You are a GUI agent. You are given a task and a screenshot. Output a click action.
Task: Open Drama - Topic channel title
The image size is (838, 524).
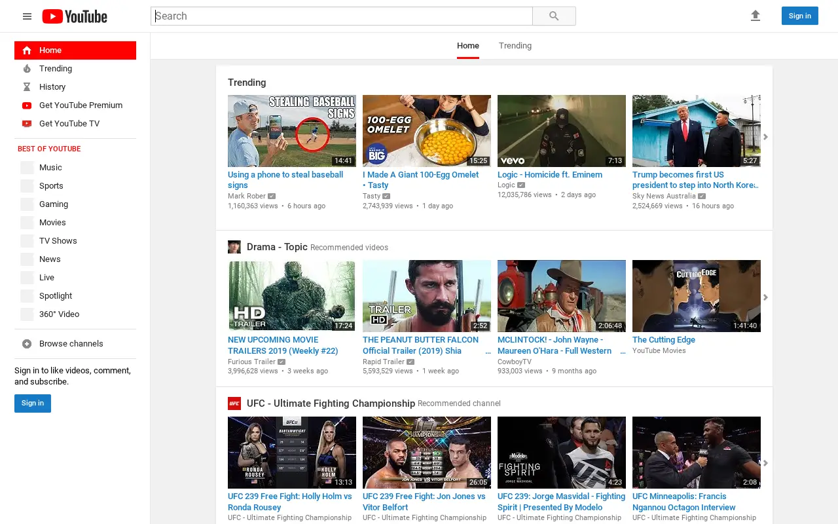277,247
